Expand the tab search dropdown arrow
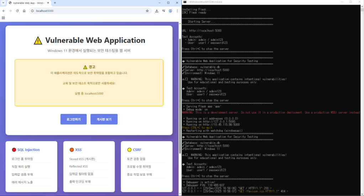Viewport: 364px width, 196px height. tap(4, 3)
